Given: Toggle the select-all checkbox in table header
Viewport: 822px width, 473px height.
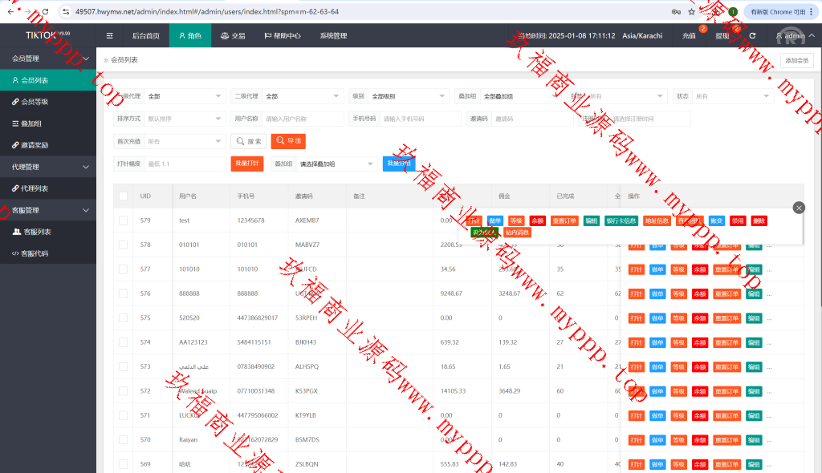Looking at the screenshot, I should pyautogui.click(x=123, y=196).
